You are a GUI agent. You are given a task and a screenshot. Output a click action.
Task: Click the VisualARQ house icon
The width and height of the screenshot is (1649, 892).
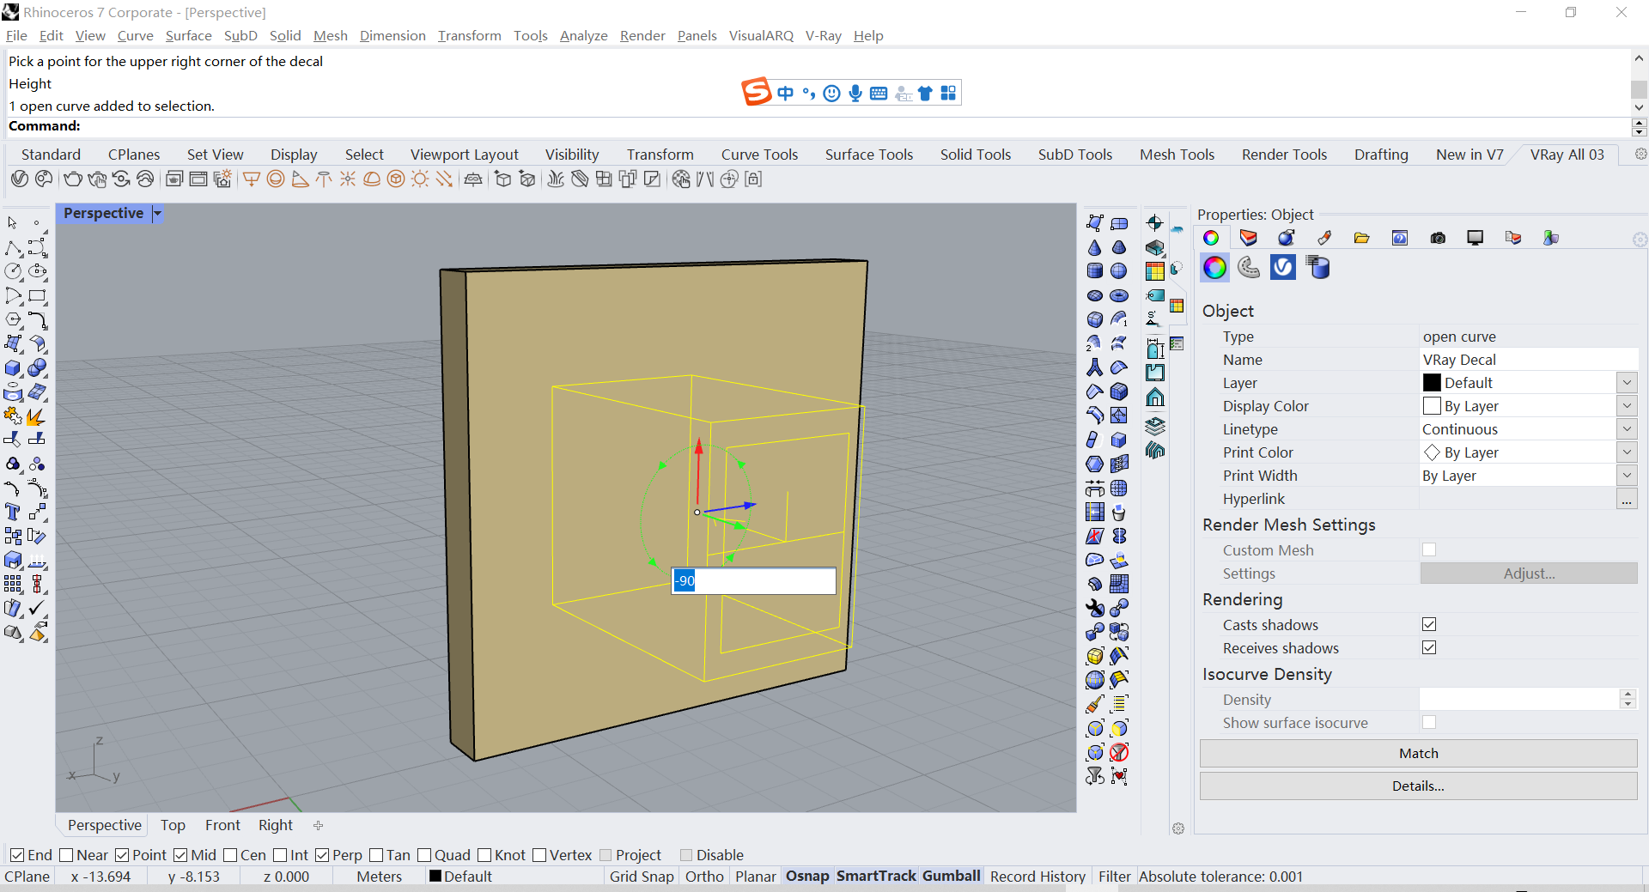coord(1155,397)
